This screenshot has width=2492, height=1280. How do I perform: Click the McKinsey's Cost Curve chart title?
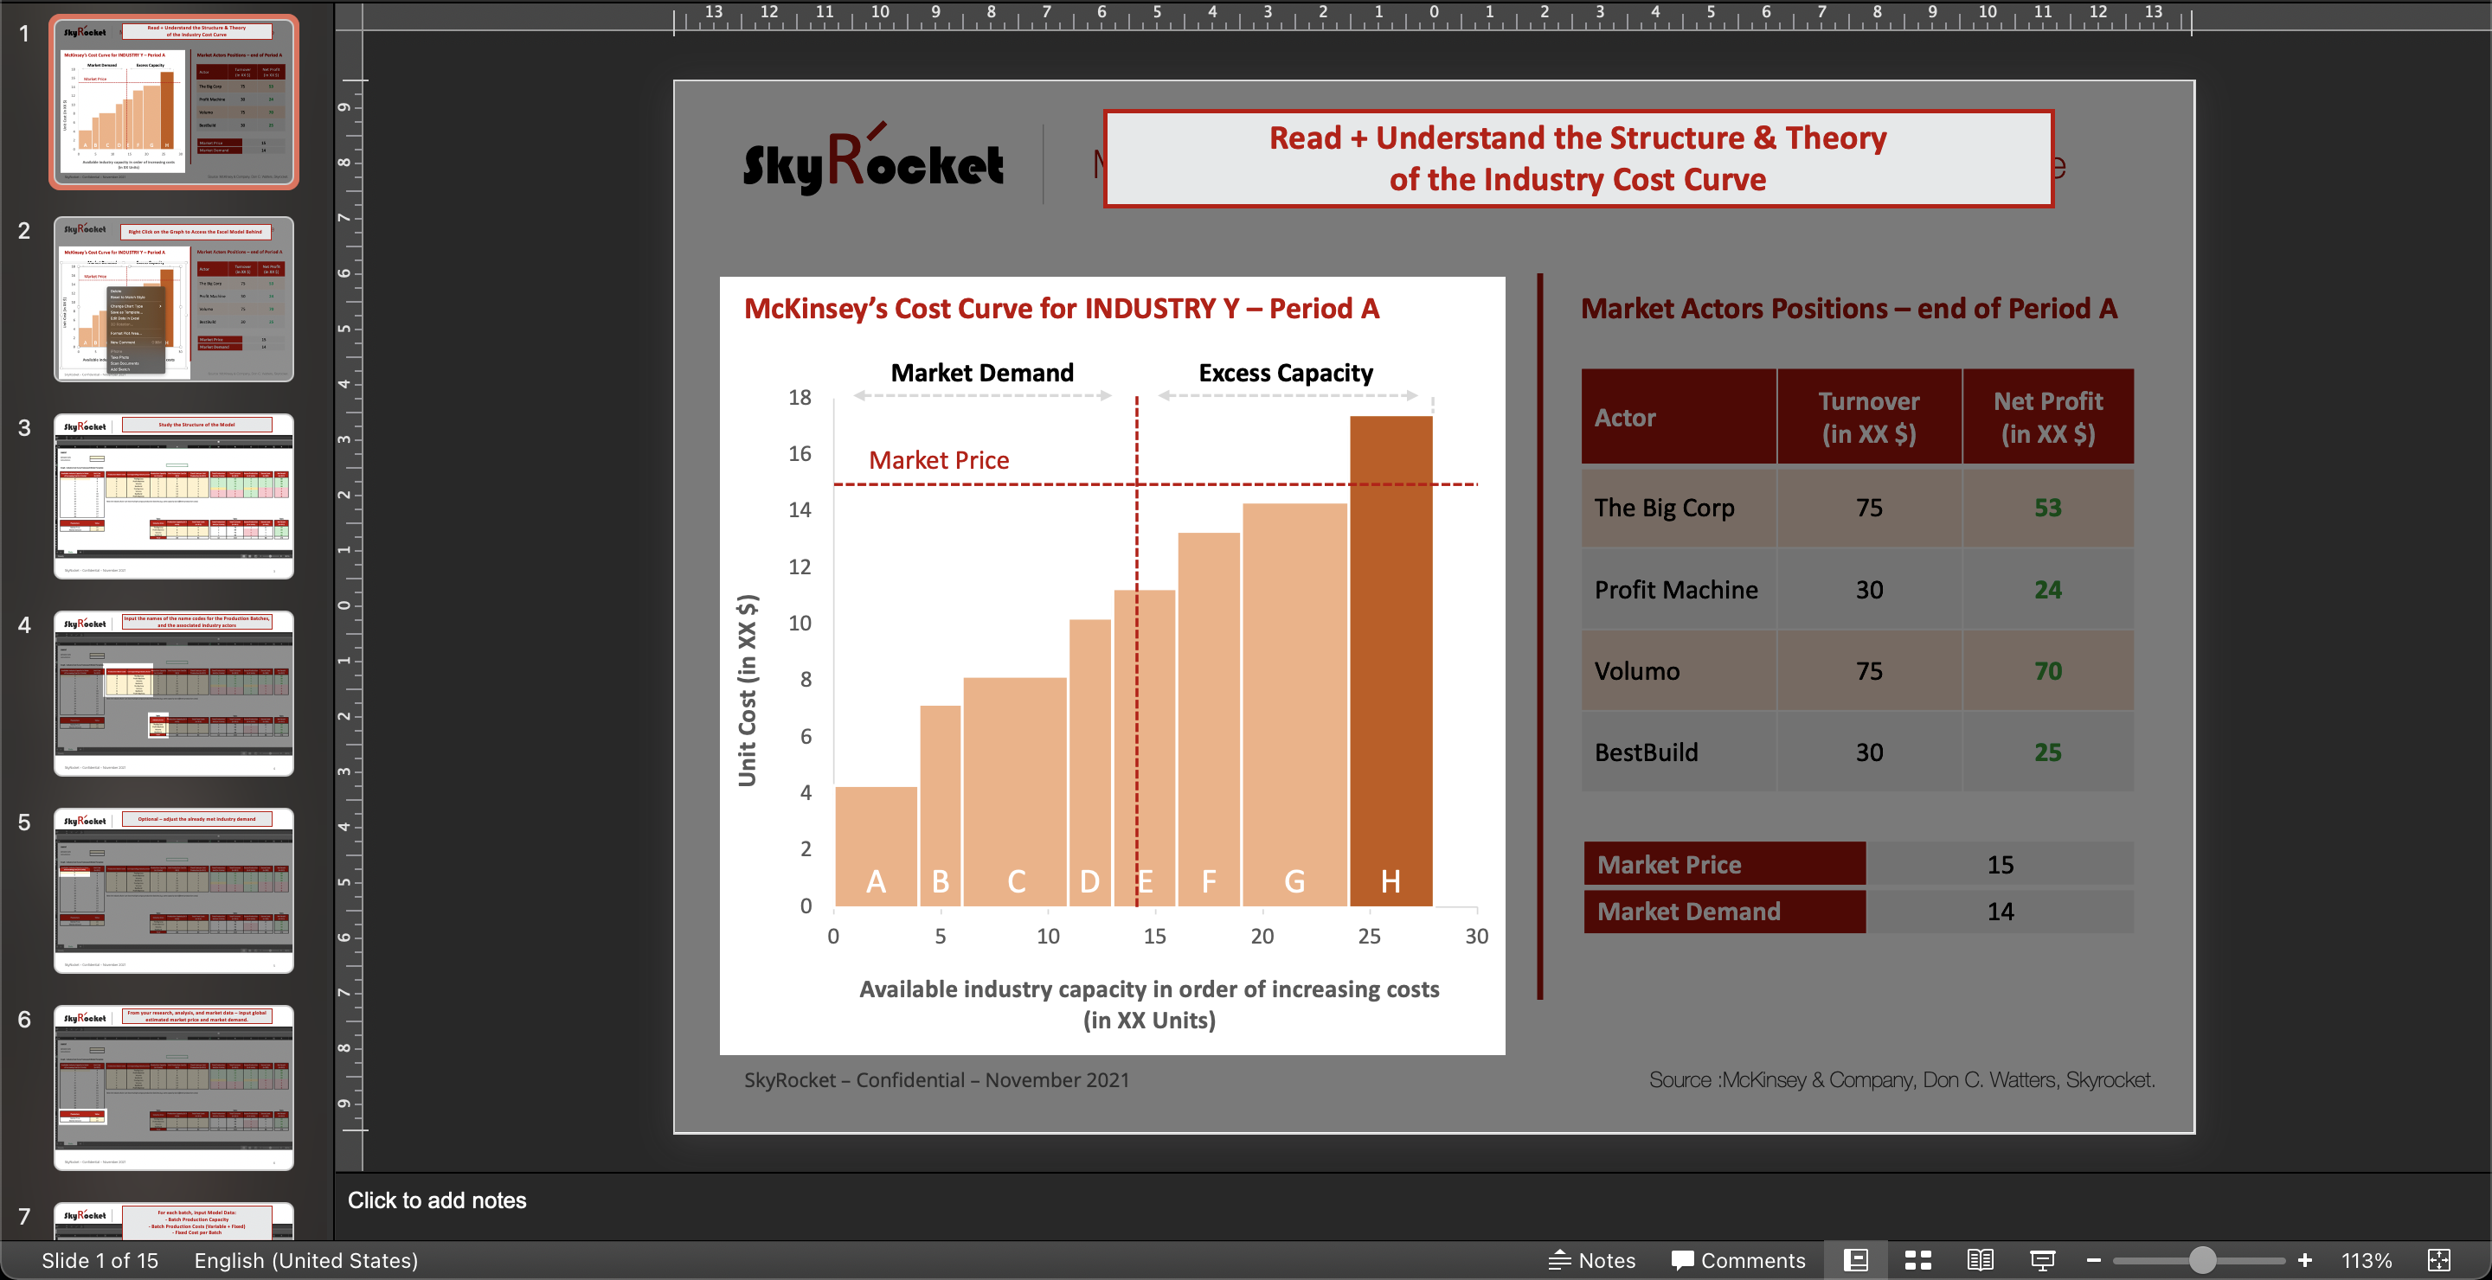[1061, 309]
